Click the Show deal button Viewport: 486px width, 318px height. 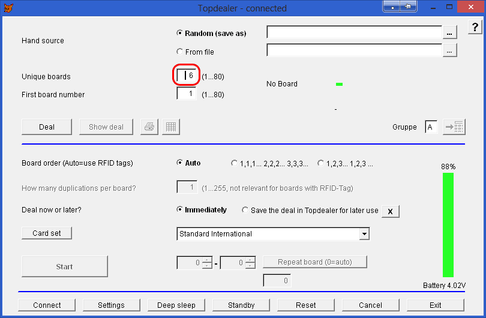point(106,127)
